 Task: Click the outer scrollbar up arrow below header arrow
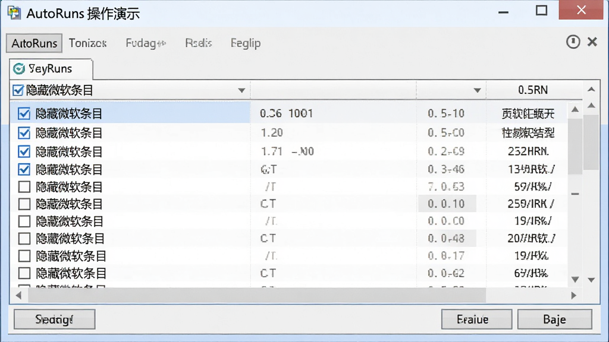pyautogui.click(x=592, y=106)
